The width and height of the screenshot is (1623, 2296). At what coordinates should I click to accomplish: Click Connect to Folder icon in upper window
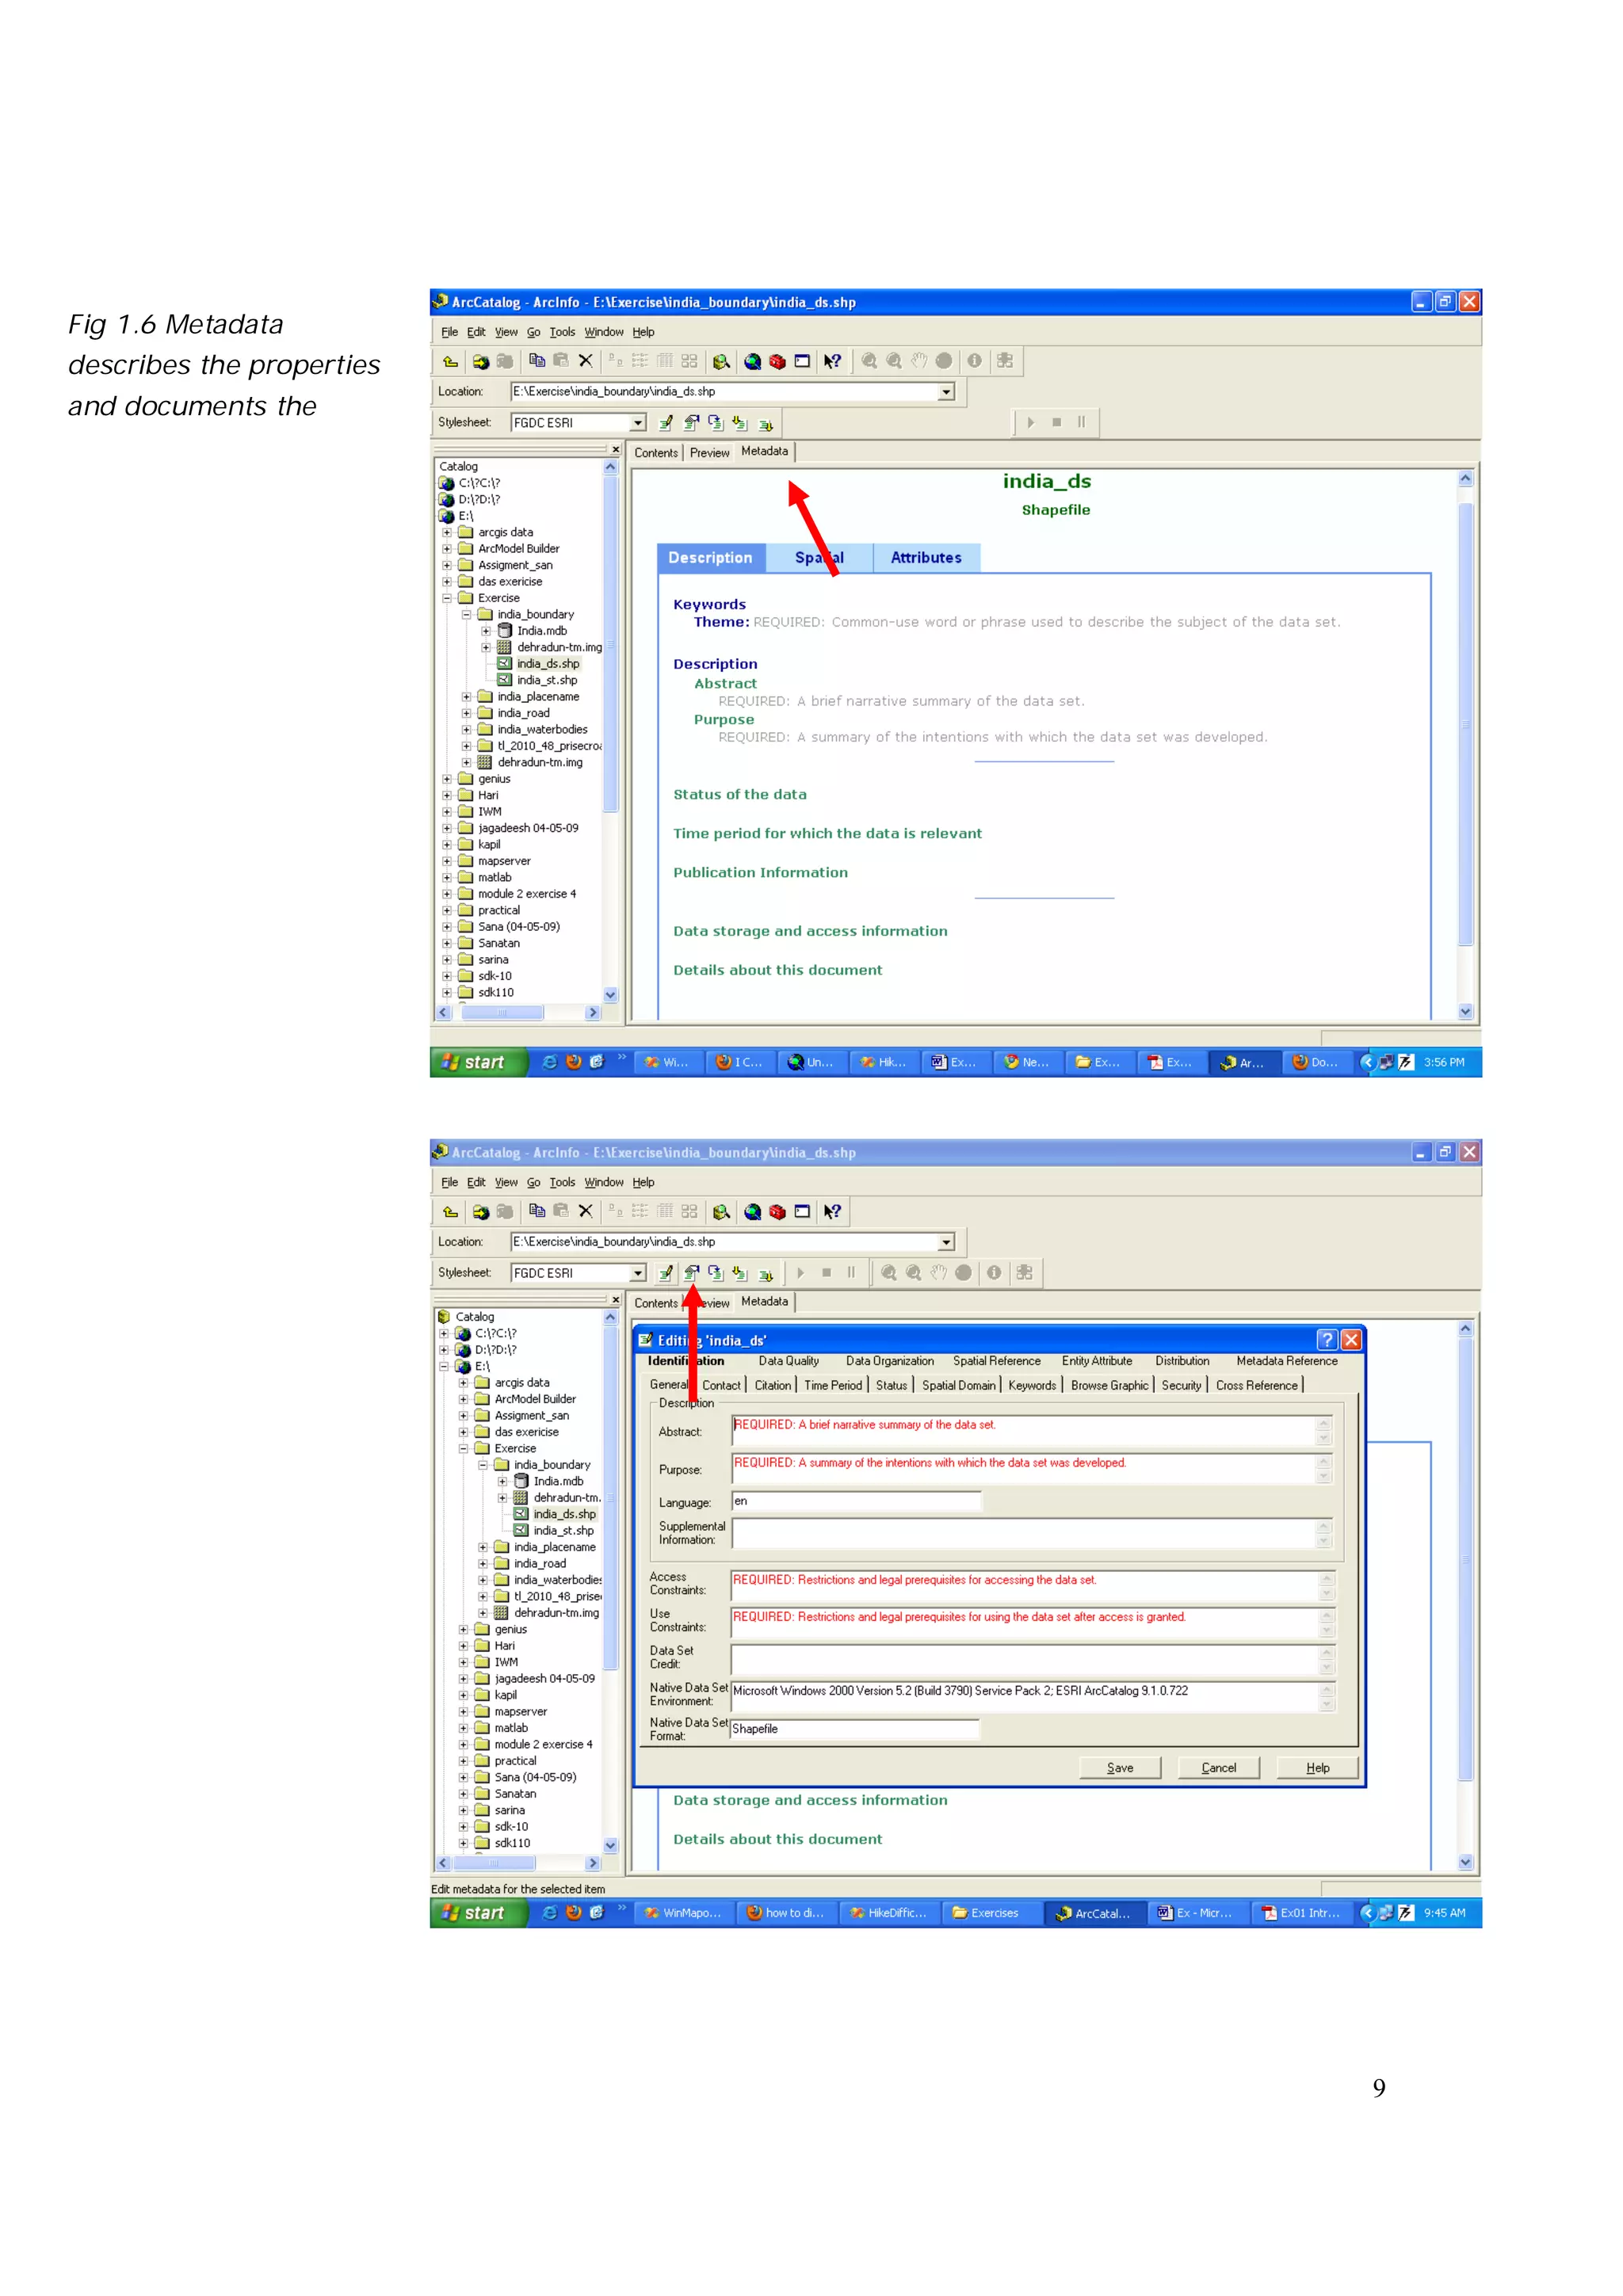(481, 362)
